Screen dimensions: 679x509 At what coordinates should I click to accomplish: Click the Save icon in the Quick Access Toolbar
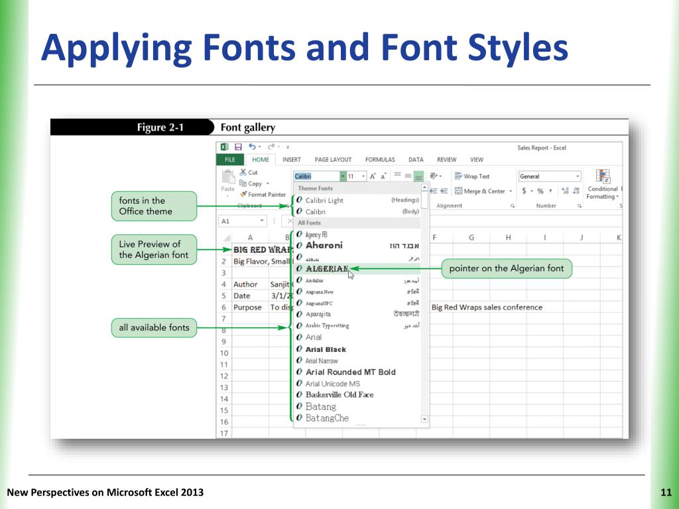point(238,147)
